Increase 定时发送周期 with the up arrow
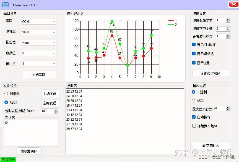 pyautogui.click(x=56, y=110)
